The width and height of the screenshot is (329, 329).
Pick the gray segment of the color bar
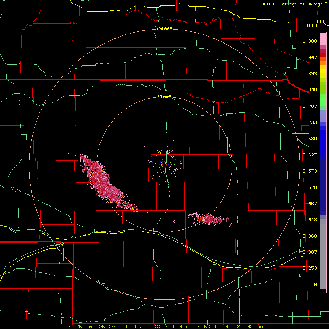pyautogui.click(x=323, y=254)
